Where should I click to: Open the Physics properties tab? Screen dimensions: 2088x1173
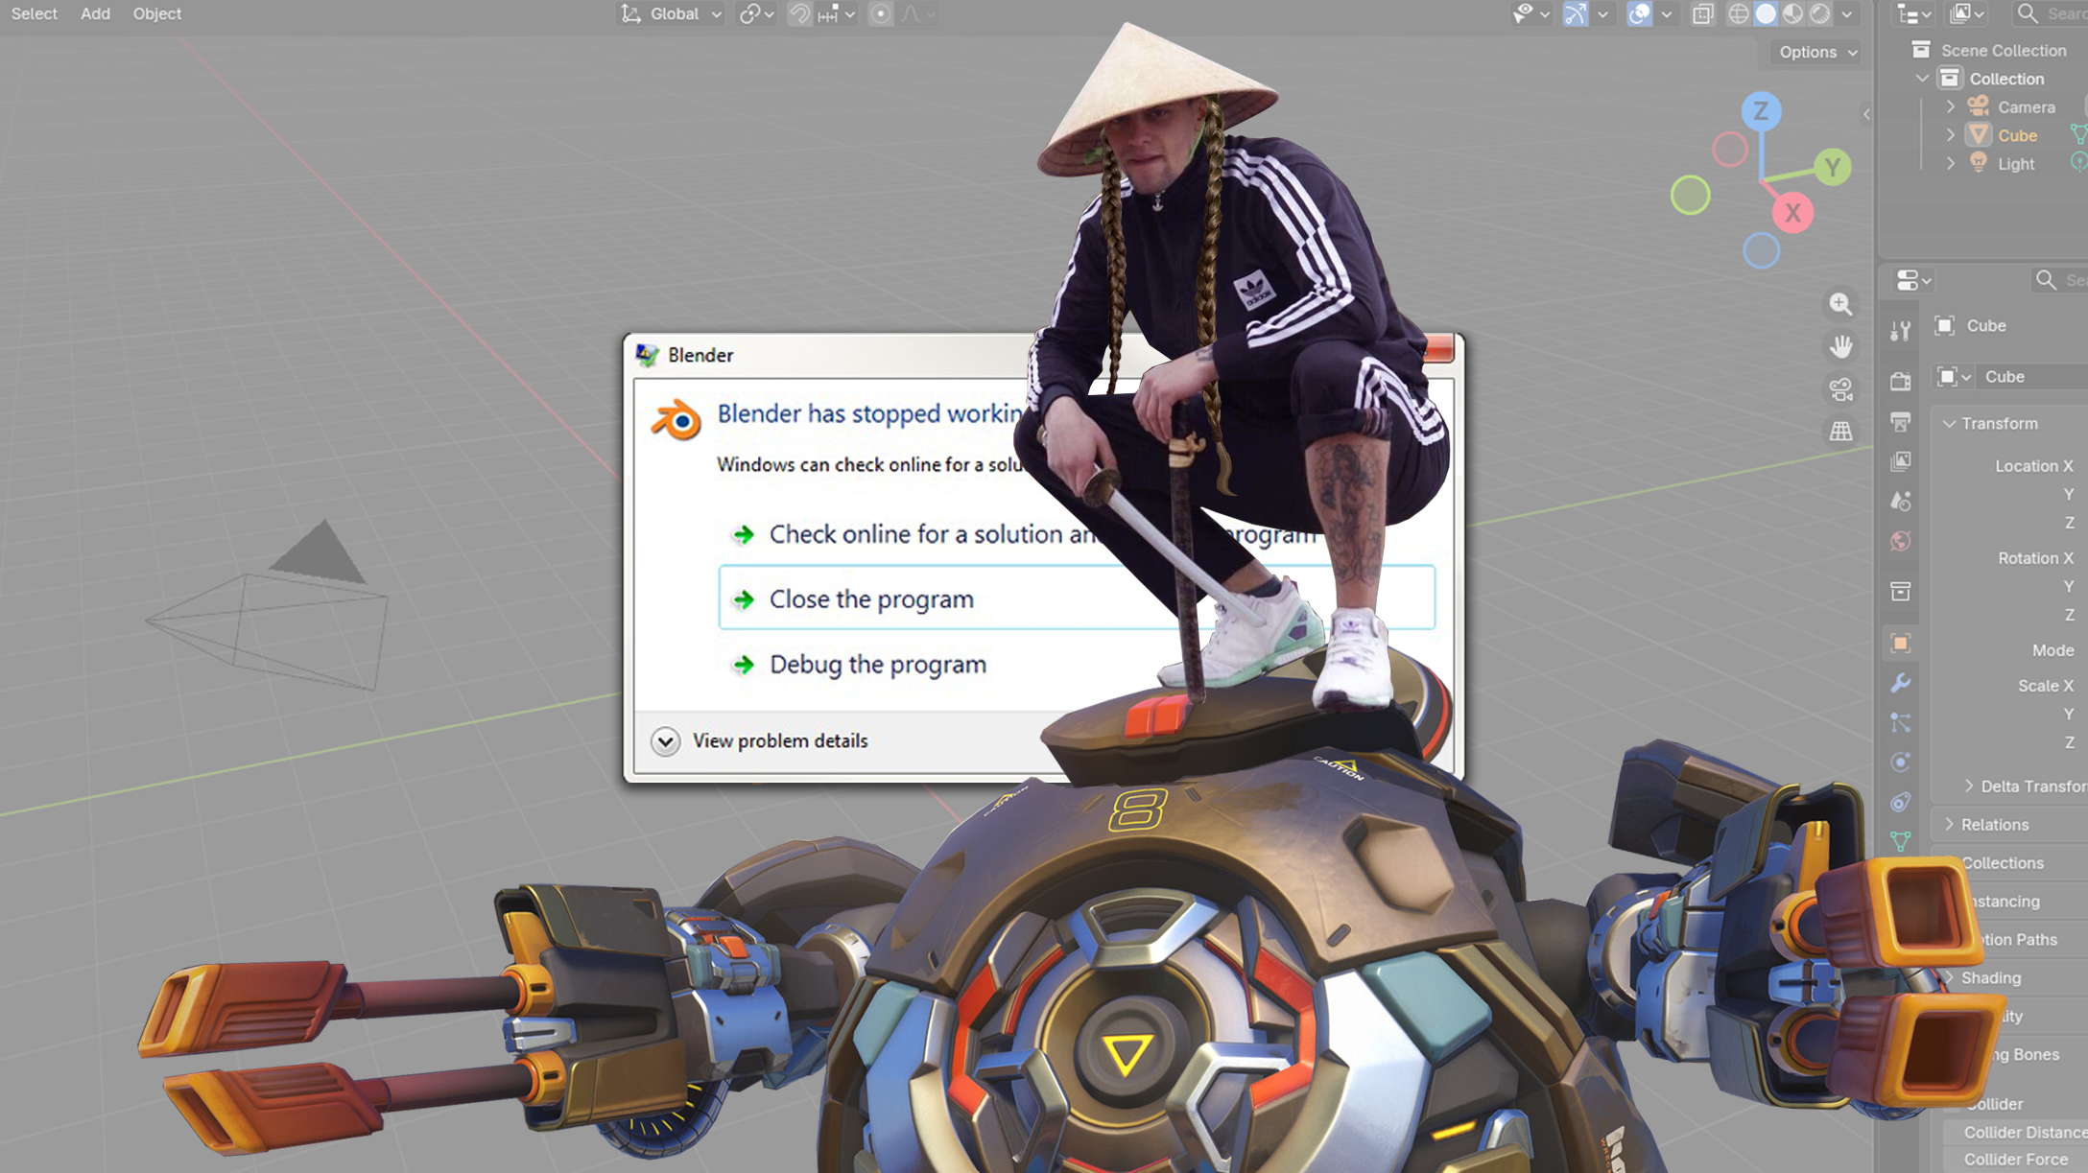[x=1900, y=762]
